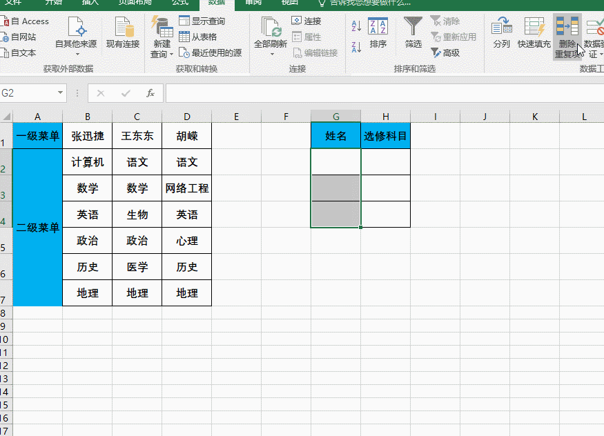The height and width of the screenshot is (436, 604).
Task: Open 高级 advanced filter
Action: pos(445,52)
